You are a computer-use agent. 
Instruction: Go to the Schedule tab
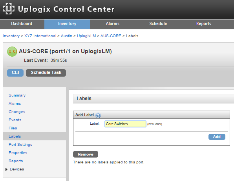click(x=158, y=23)
